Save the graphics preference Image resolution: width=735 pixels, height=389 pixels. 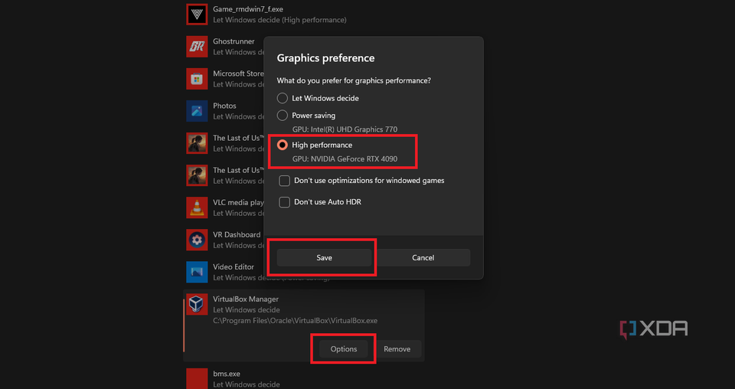pos(324,258)
